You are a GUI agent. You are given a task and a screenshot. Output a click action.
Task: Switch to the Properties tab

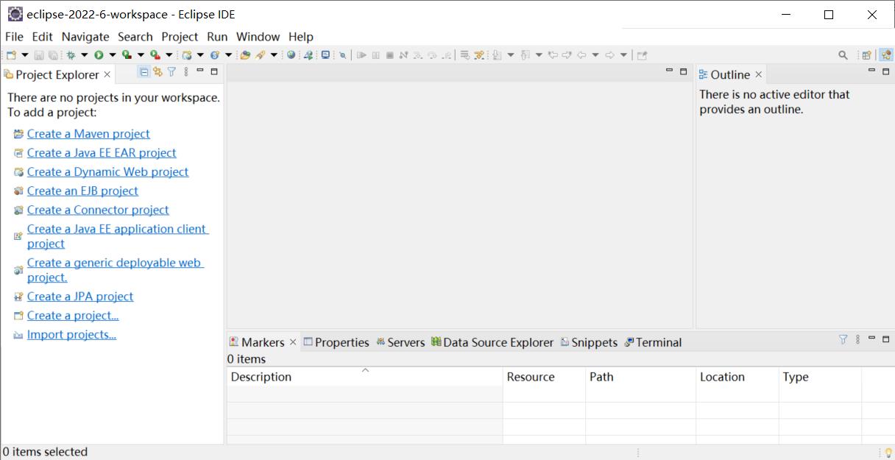pos(336,342)
